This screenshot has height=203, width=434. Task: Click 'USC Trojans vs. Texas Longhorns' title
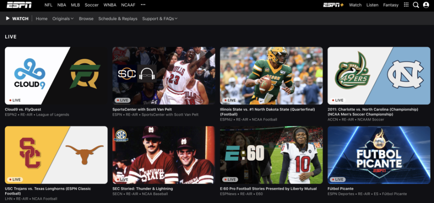click(48, 191)
